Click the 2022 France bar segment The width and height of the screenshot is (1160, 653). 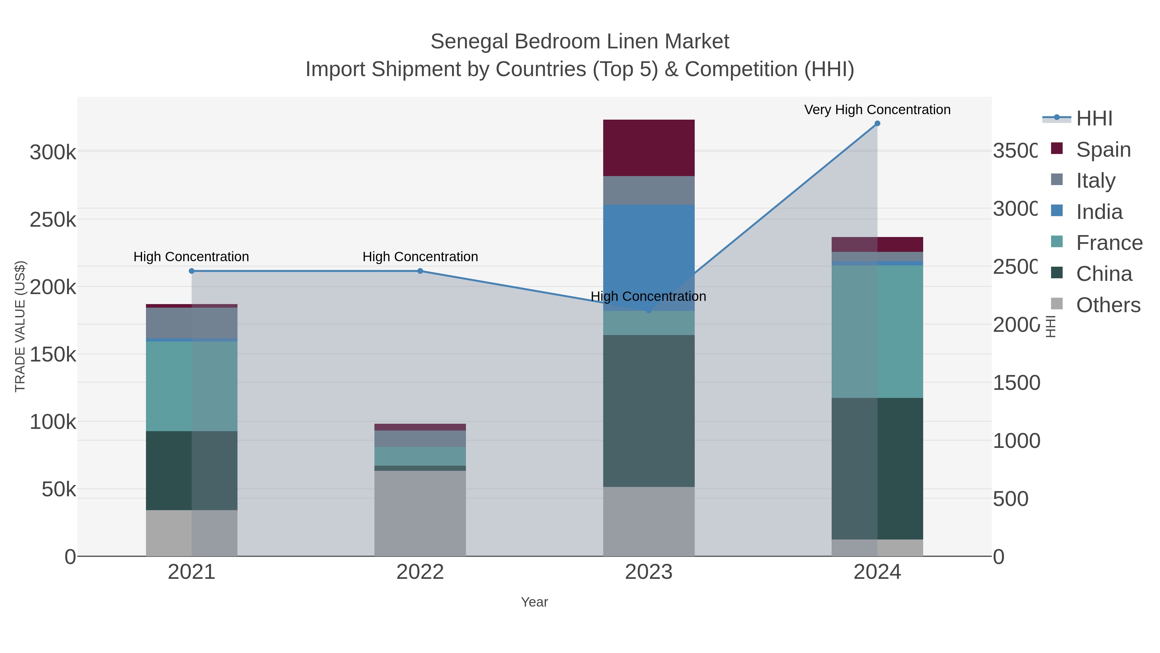420,456
